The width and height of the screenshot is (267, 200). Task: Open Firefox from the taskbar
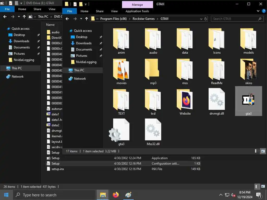(116, 195)
